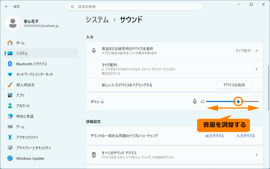Click すべてのサウンド デバイス row title
Screen dimensions: 270x169
tap(119, 153)
